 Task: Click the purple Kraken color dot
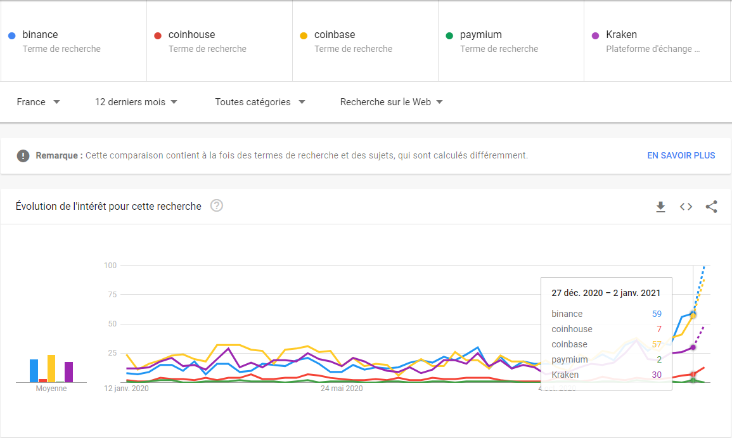click(x=596, y=35)
